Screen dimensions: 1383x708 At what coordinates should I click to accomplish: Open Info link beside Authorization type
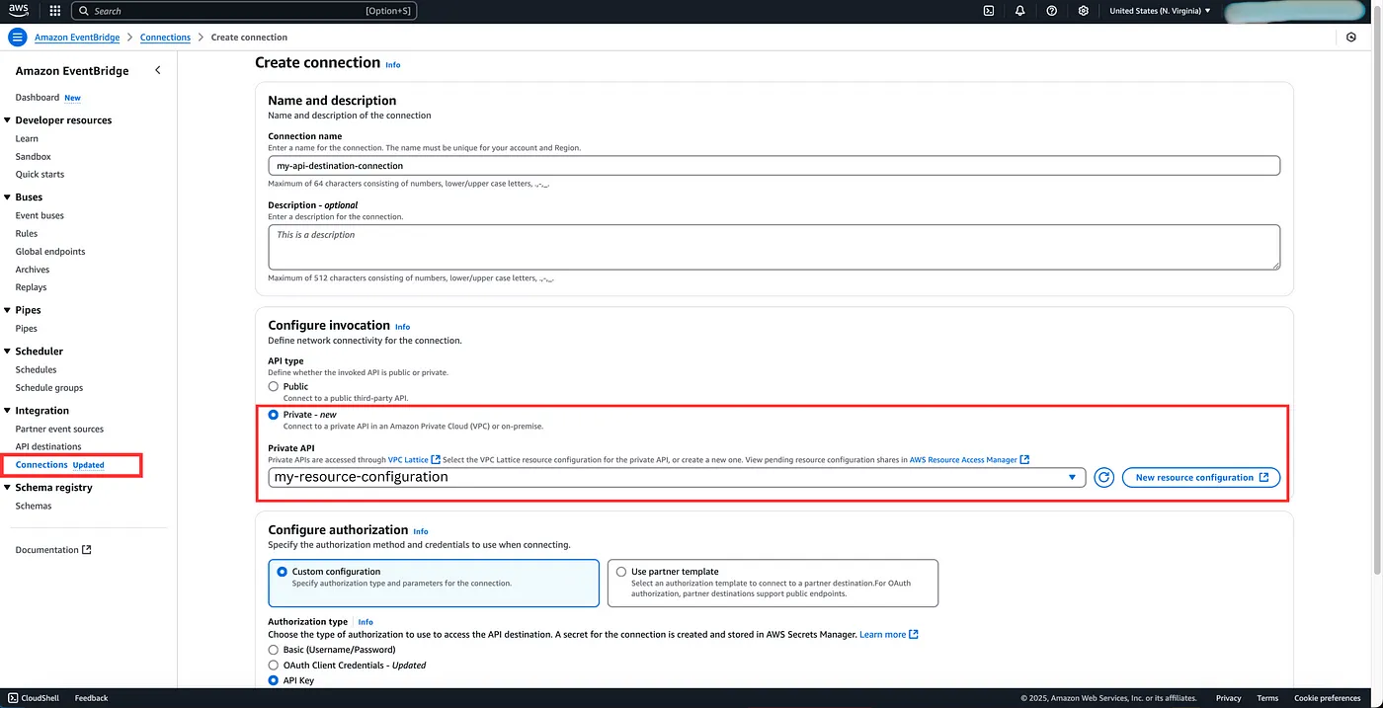366,622
